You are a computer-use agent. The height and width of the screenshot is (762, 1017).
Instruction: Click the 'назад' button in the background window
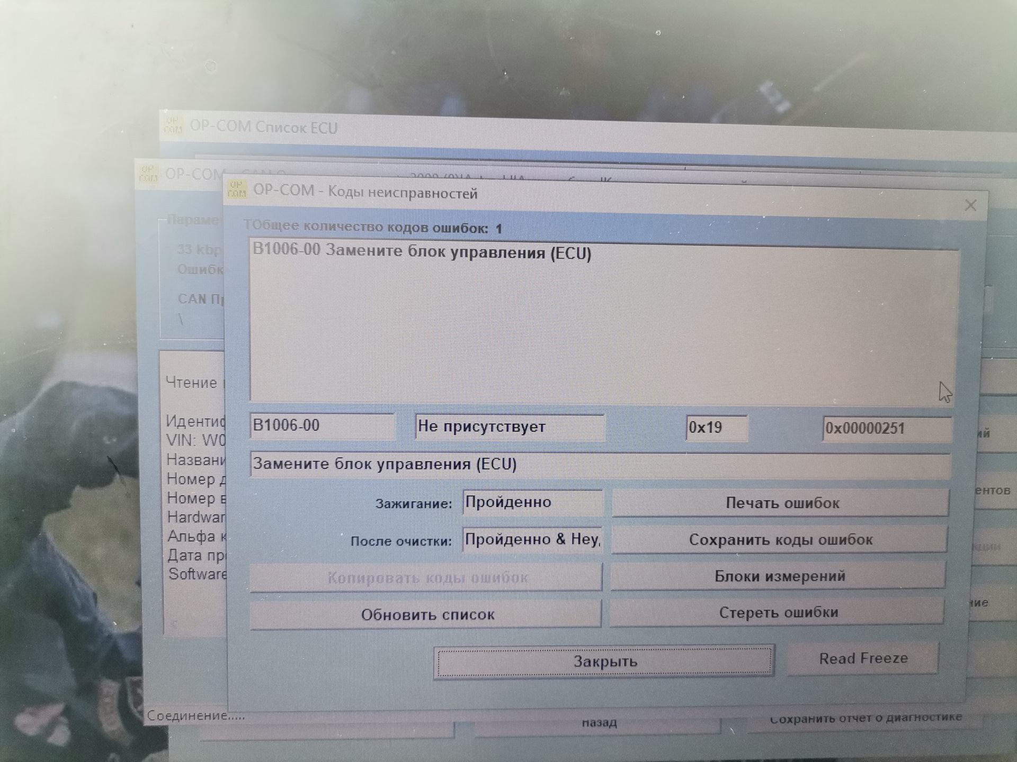[599, 723]
